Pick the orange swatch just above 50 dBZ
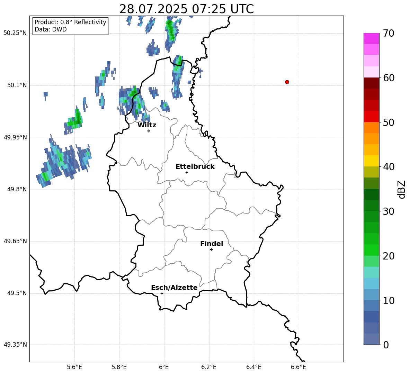 tap(372, 127)
